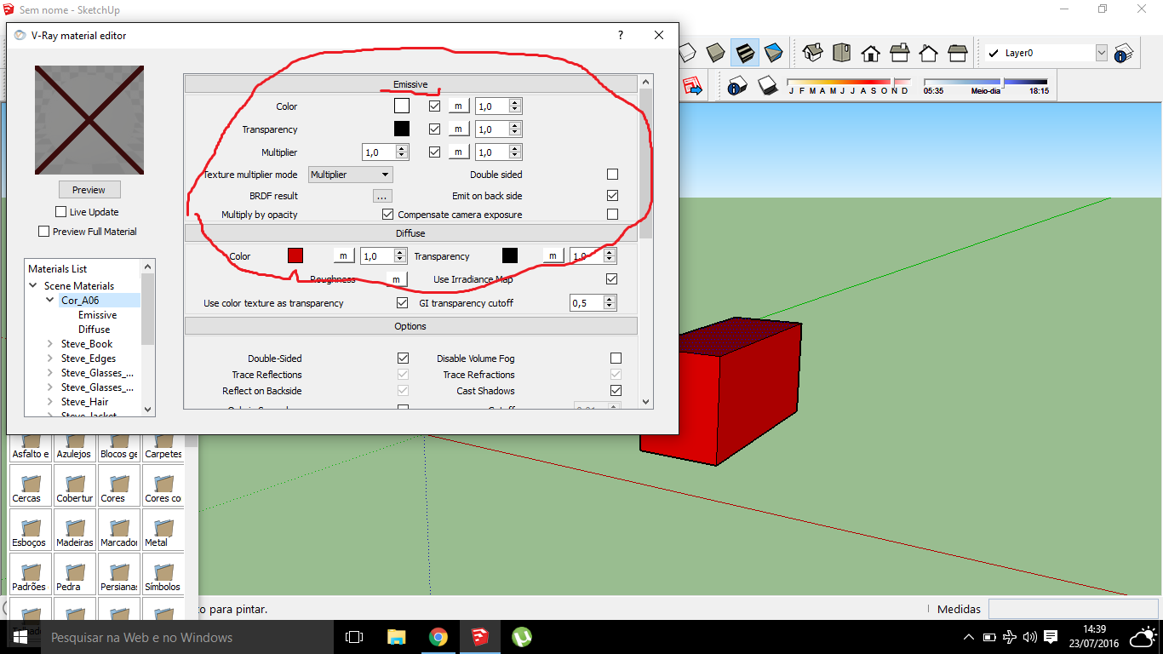
Task: Click the red Diffuse color swatch
Action: click(295, 255)
